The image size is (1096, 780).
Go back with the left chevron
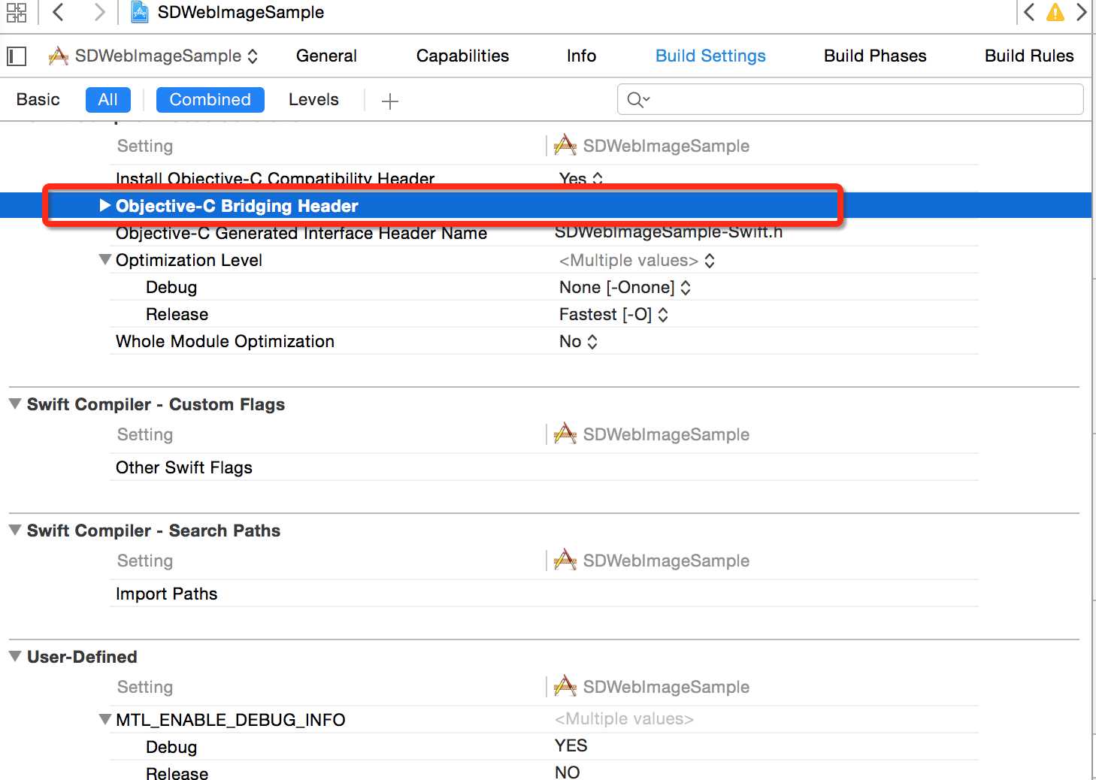(x=58, y=12)
